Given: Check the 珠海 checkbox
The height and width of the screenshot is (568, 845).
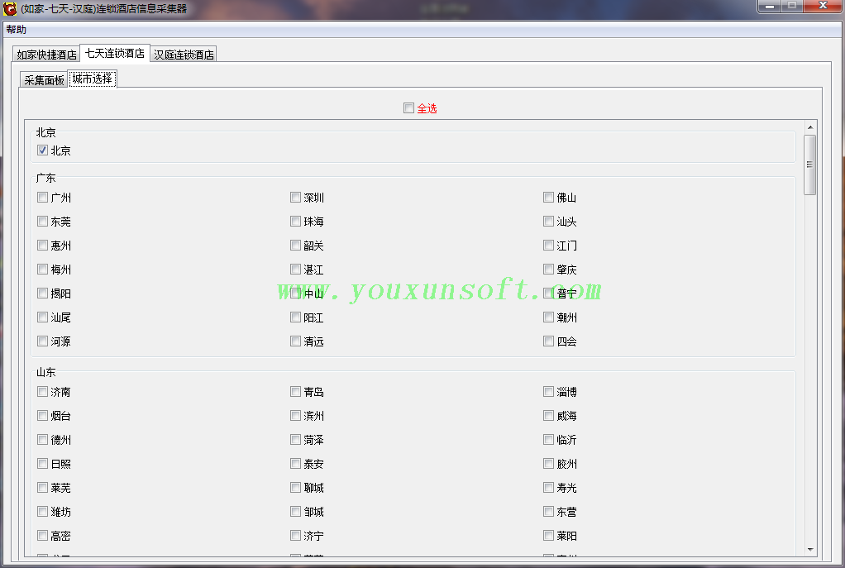Looking at the screenshot, I should 295,222.
